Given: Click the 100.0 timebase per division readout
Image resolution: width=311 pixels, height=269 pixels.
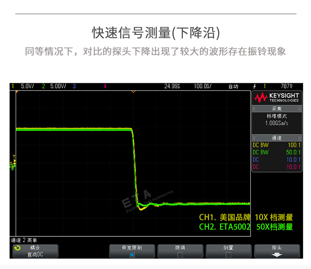Looking at the screenshot, I should click(202, 86).
